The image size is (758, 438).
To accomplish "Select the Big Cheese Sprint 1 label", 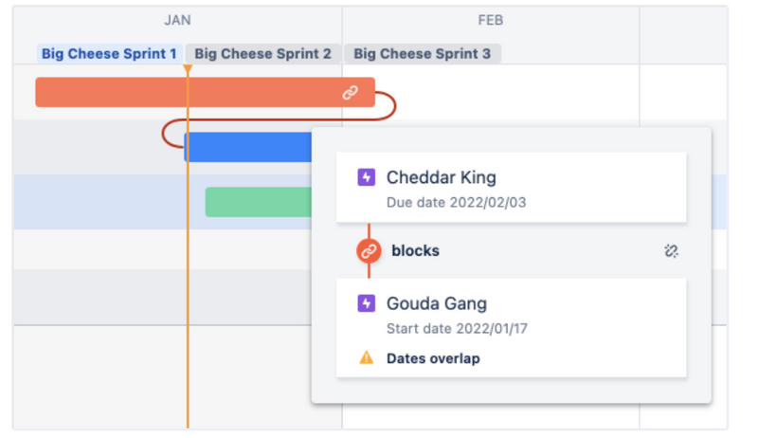I will pos(108,54).
